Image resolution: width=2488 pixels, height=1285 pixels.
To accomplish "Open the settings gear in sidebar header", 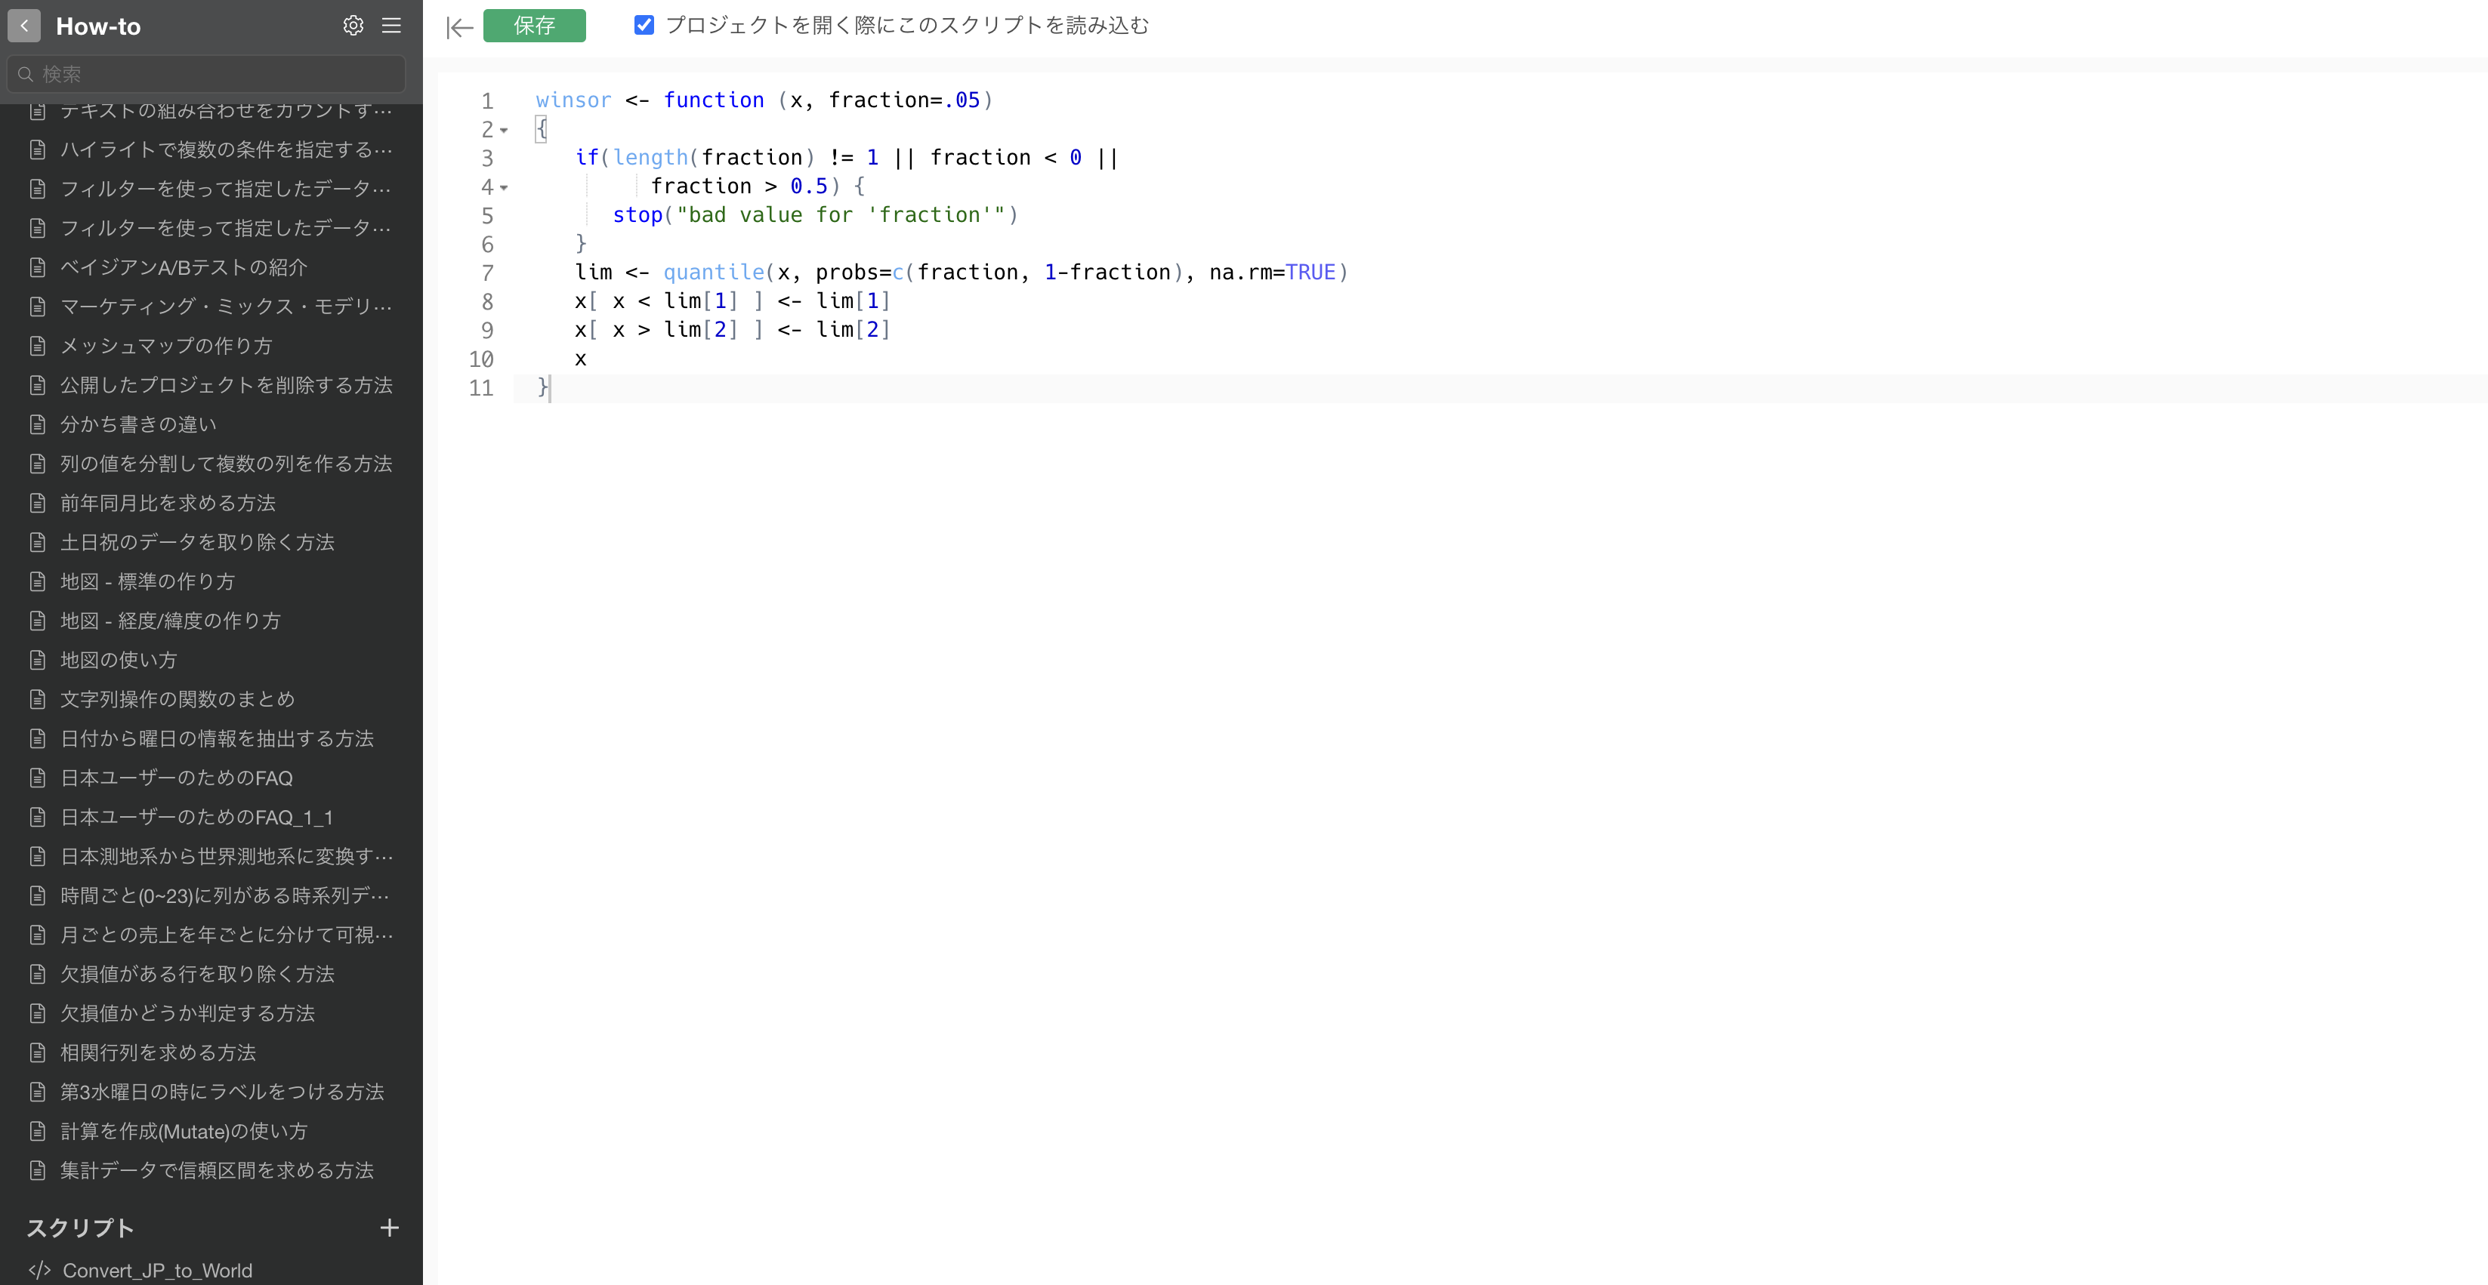I will point(353,26).
